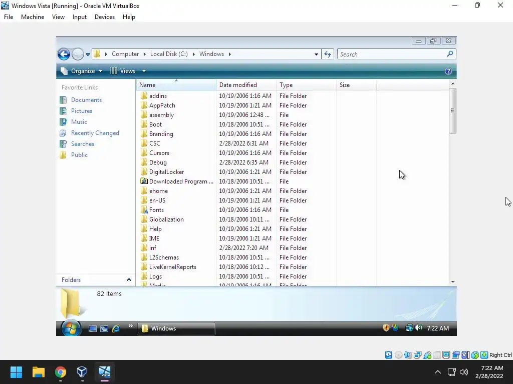This screenshot has width=513, height=384.
Task: Click Computer in the address breadcrumb
Action: pos(125,54)
